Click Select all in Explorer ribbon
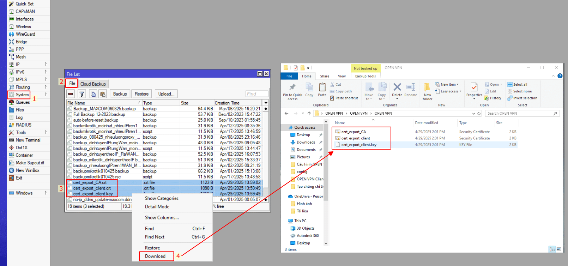Viewport: 568px width, 266px height. pyautogui.click(x=517, y=85)
